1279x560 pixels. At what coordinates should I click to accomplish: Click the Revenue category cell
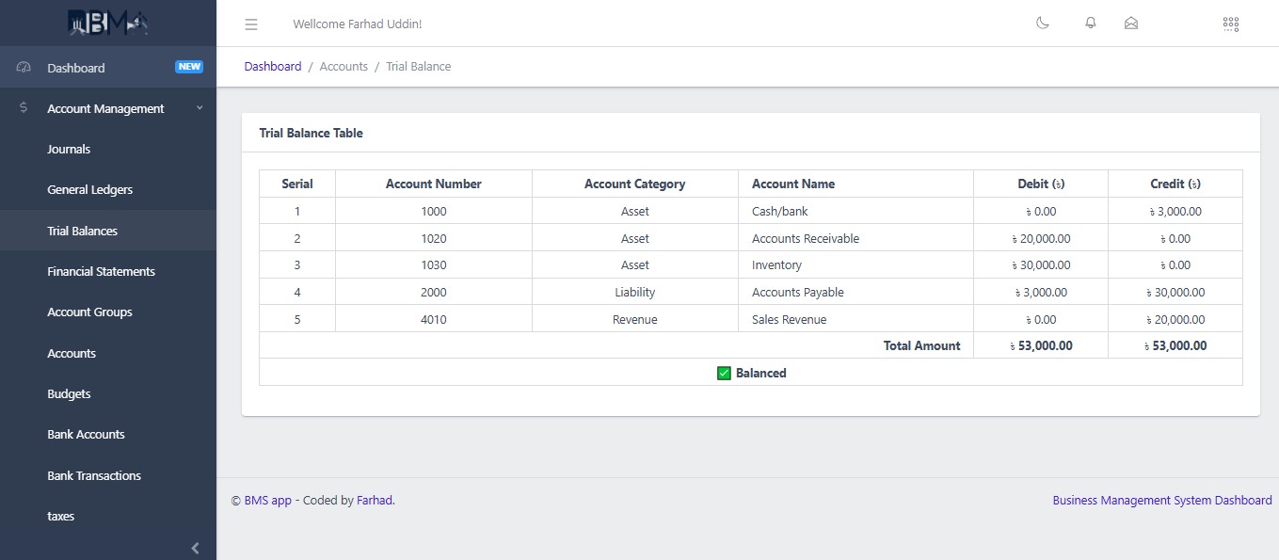635,320
